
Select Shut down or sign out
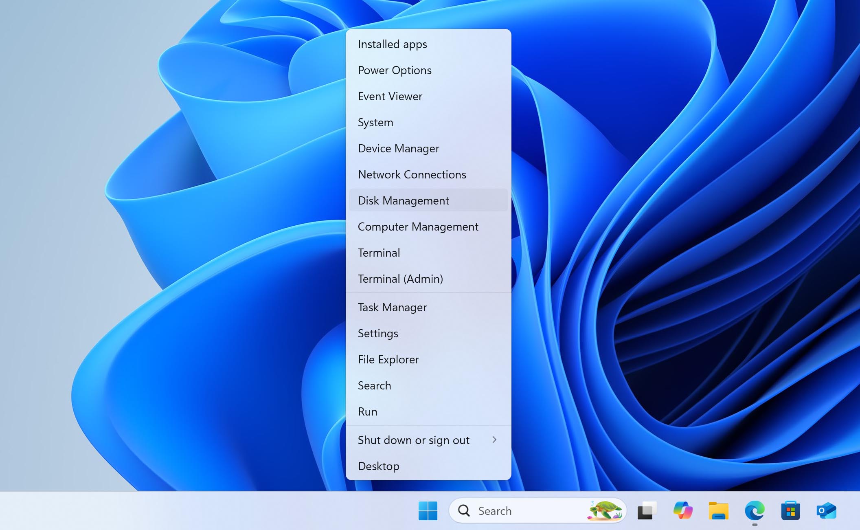[x=428, y=440]
